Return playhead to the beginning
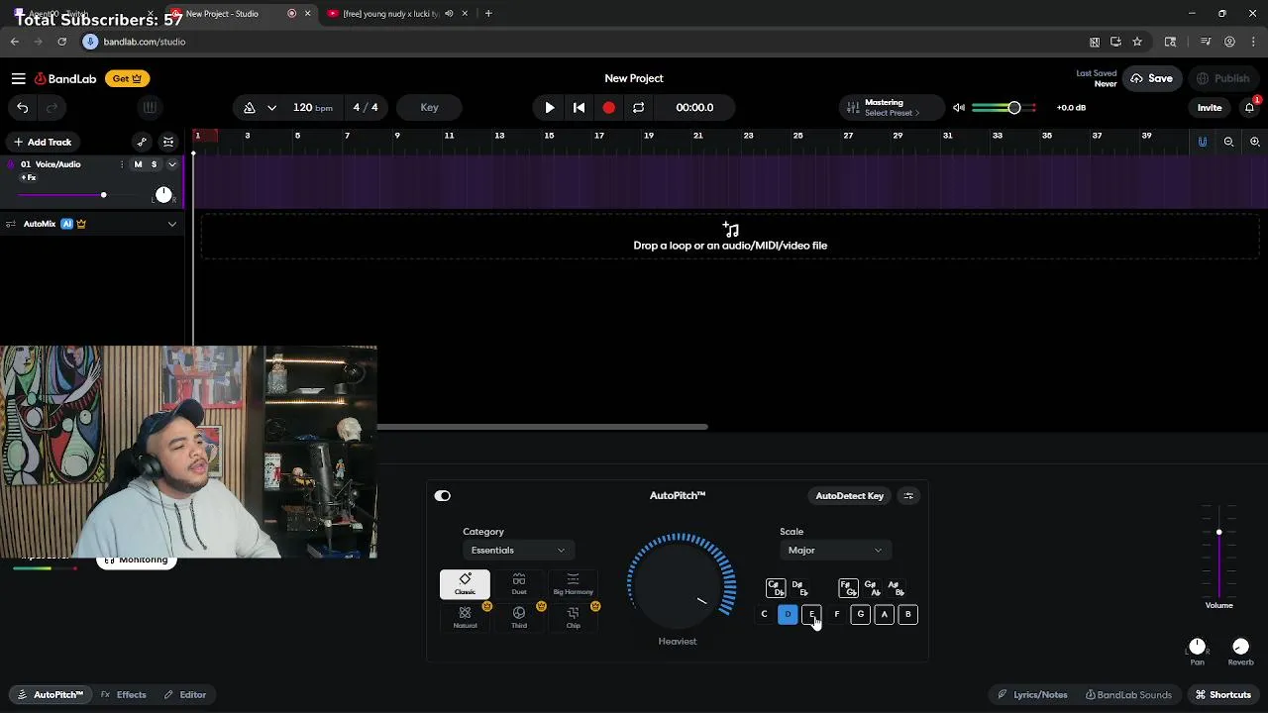The height and width of the screenshot is (713, 1268). coord(579,107)
